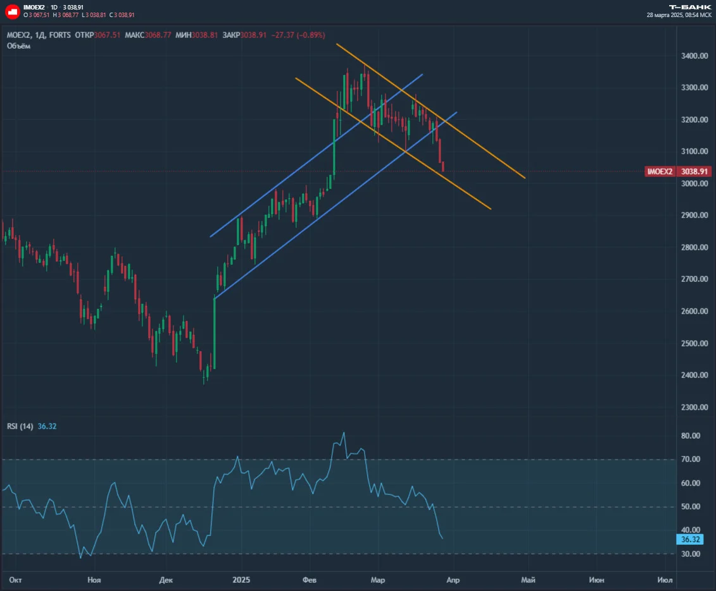Click the 'Апр' label on the time axis

[453, 580]
